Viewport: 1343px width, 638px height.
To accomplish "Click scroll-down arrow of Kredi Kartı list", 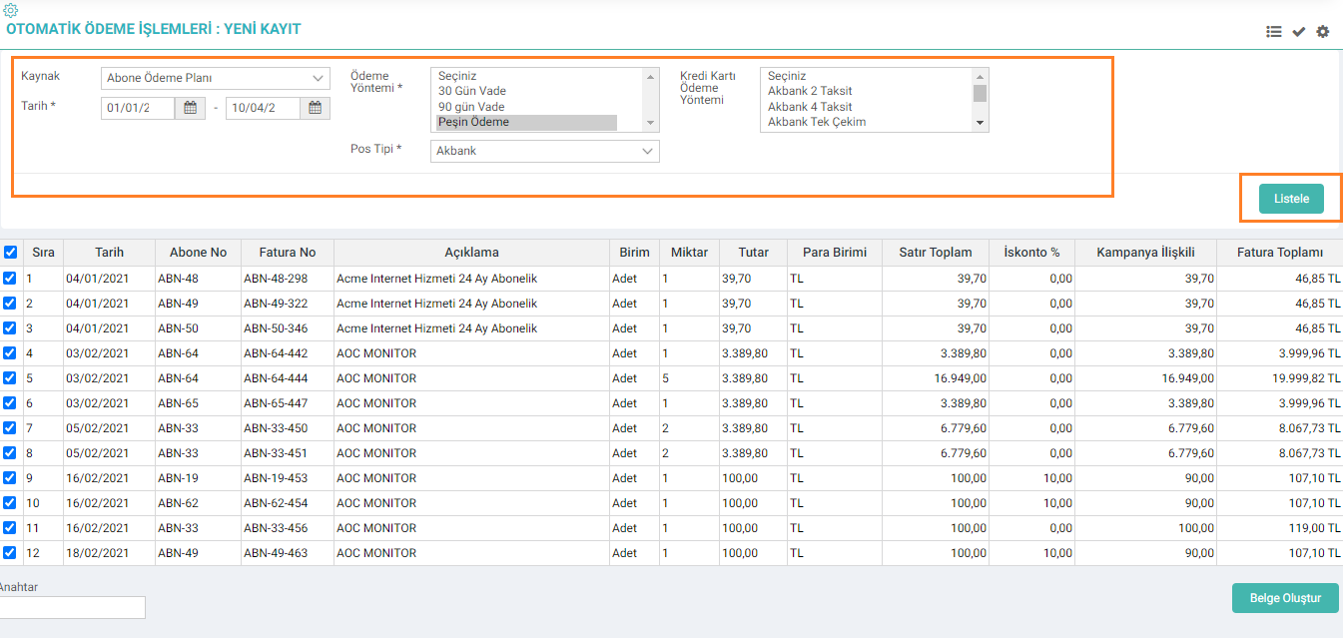I will coord(981,123).
